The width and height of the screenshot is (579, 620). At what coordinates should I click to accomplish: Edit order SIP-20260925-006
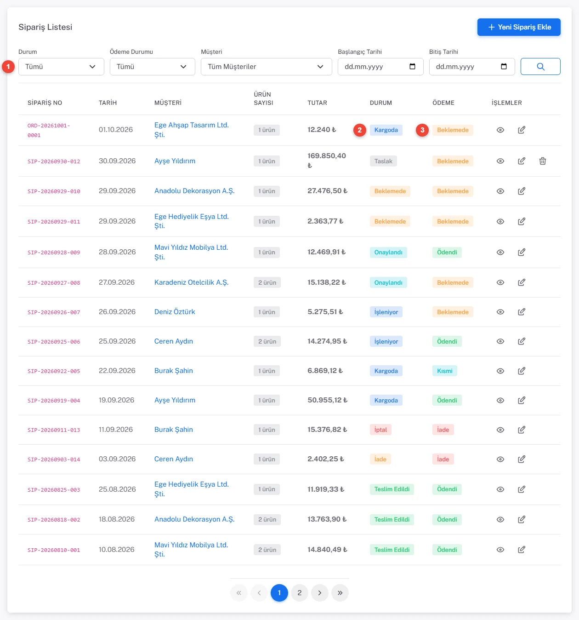(522, 341)
